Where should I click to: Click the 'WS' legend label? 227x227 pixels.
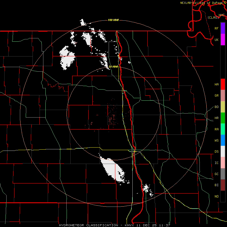216,140
